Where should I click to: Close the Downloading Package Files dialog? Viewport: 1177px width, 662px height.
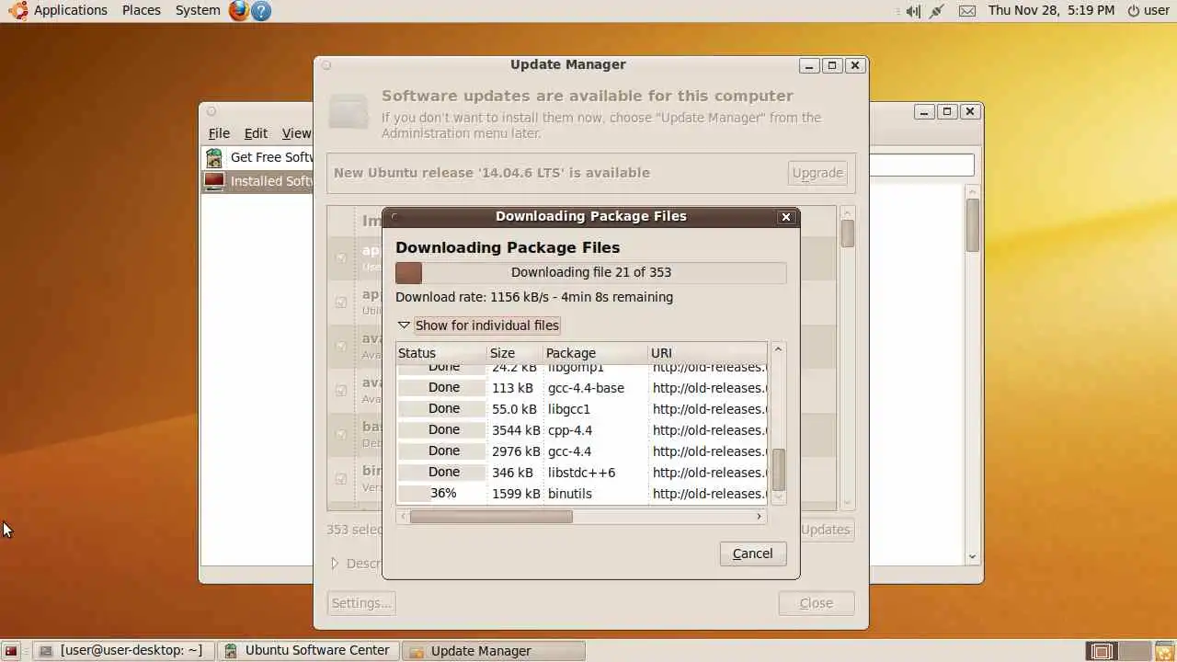(x=786, y=217)
